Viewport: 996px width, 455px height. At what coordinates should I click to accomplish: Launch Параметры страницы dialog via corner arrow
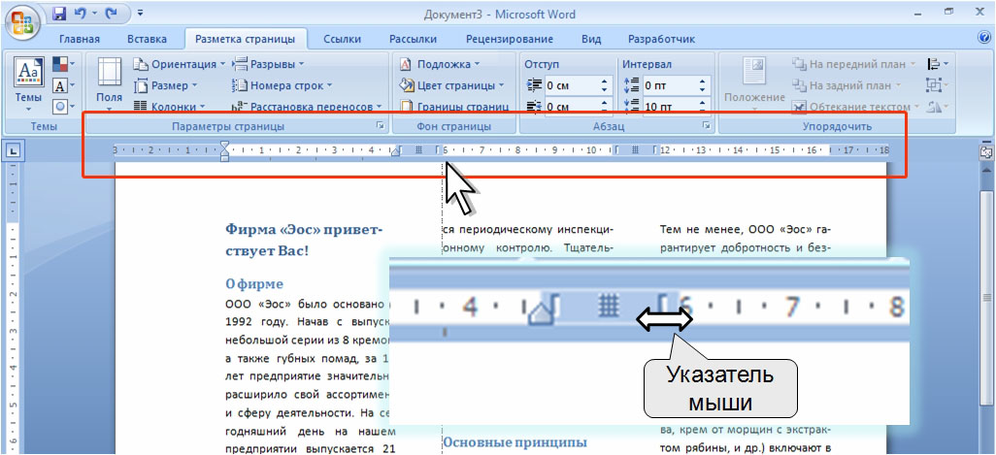click(381, 127)
